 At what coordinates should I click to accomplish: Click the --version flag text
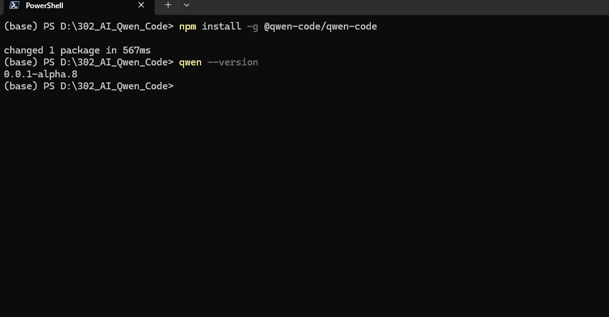233,62
